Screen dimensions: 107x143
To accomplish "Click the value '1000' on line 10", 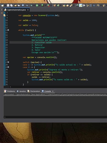I will [x=34, y=20].
